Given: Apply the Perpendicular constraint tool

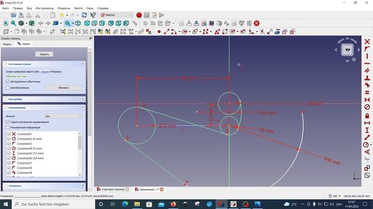Looking at the screenshot, I should click(x=367, y=78).
